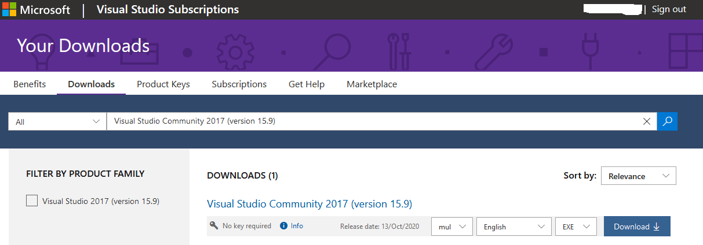
Task: Open the EXE file type dropdown
Action: [x=576, y=227]
